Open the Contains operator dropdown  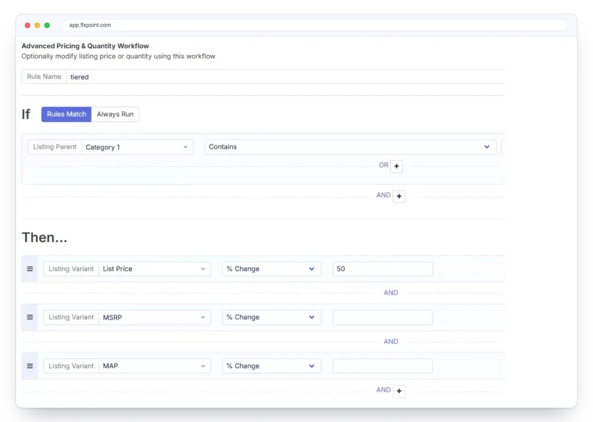[350, 147]
